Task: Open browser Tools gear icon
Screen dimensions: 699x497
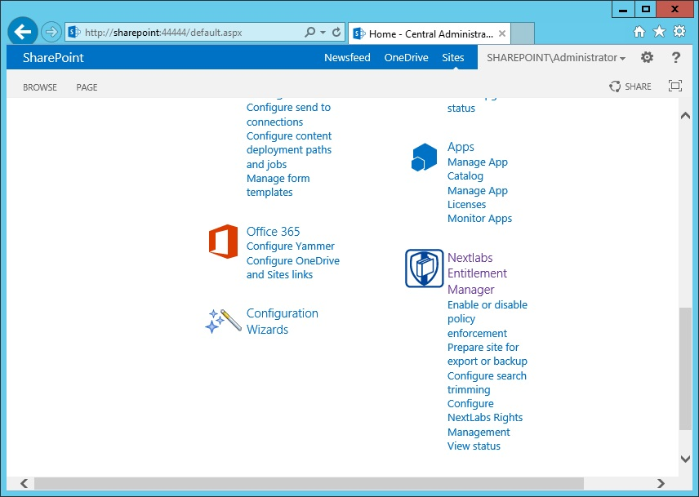Action: pyautogui.click(x=679, y=32)
